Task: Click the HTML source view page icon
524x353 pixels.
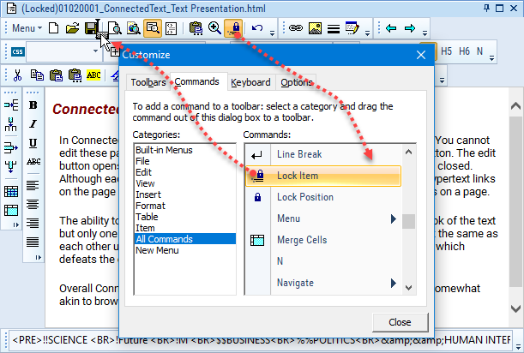Action: click(172, 28)
